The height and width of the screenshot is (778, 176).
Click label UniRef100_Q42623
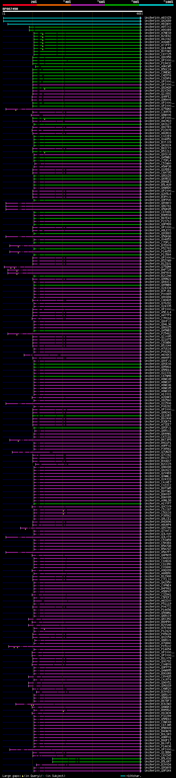click(x=158, y=470)
